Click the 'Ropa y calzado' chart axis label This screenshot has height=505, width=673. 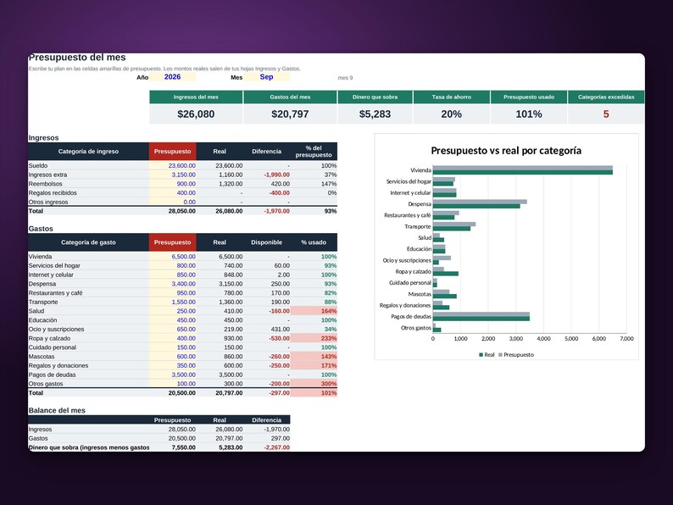pyautogui.click(x=413, y=272)
